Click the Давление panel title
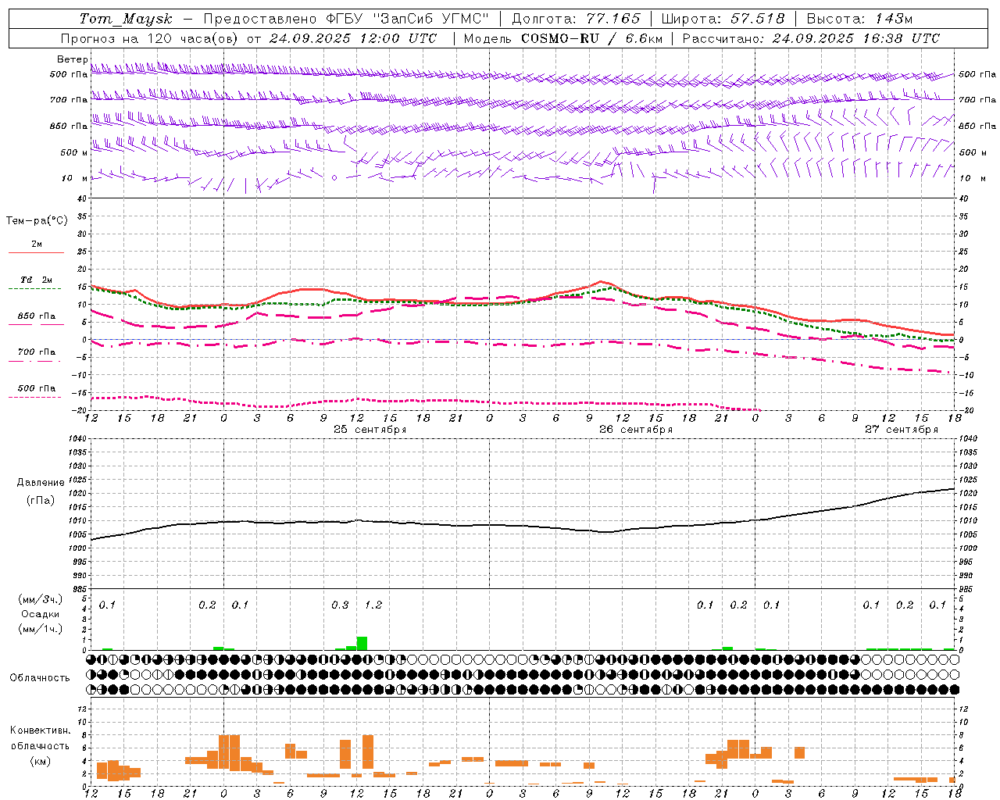 click(41, 483)
